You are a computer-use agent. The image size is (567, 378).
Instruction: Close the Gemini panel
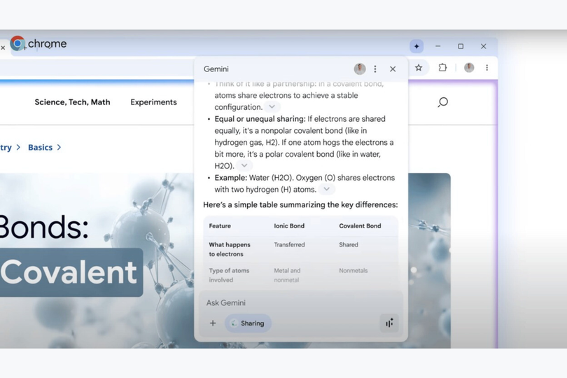[393, 69]
